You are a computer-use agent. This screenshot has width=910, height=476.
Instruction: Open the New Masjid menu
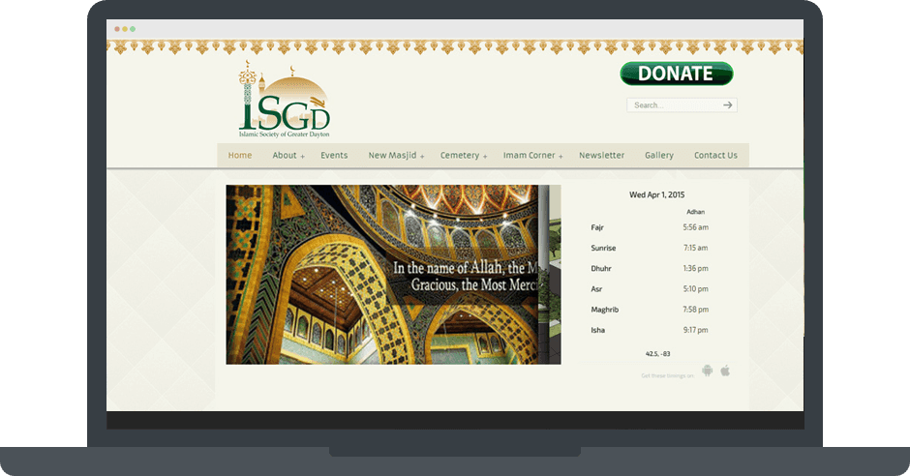click(392, 156)
